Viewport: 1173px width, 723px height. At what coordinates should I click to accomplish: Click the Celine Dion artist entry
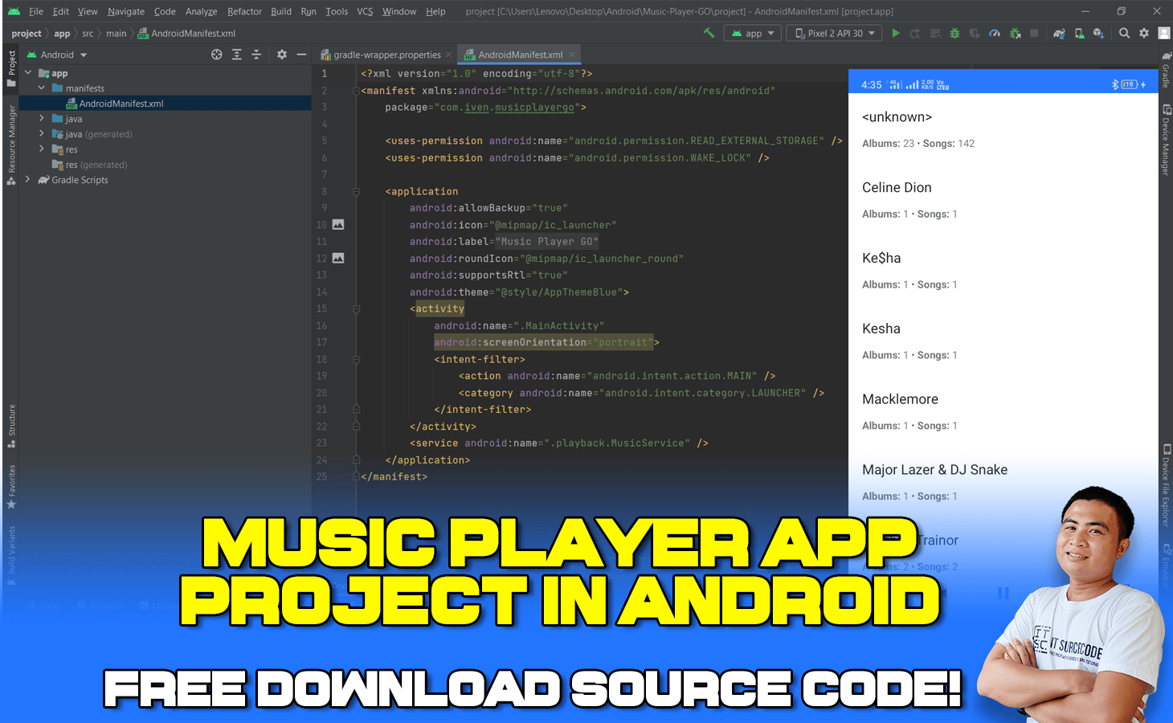point(897,187)
